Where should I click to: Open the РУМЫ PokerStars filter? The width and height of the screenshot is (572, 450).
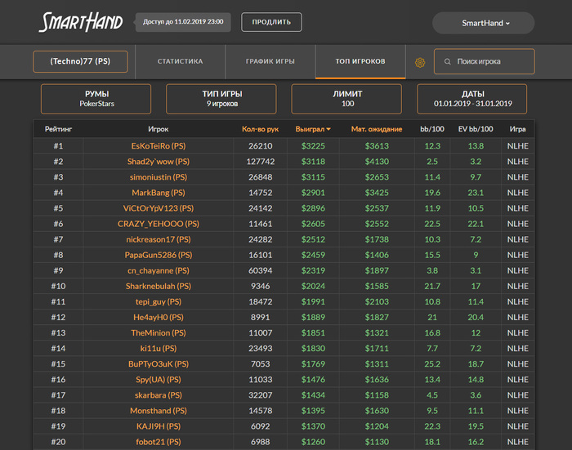pos(96,99)
